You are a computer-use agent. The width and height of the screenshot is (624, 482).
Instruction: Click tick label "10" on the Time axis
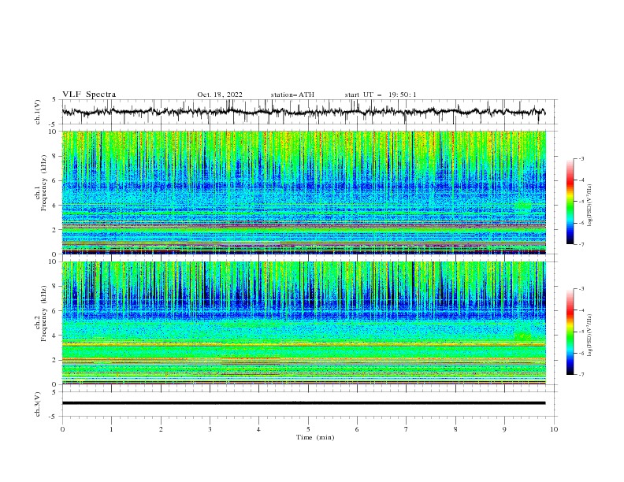[554, 429]
